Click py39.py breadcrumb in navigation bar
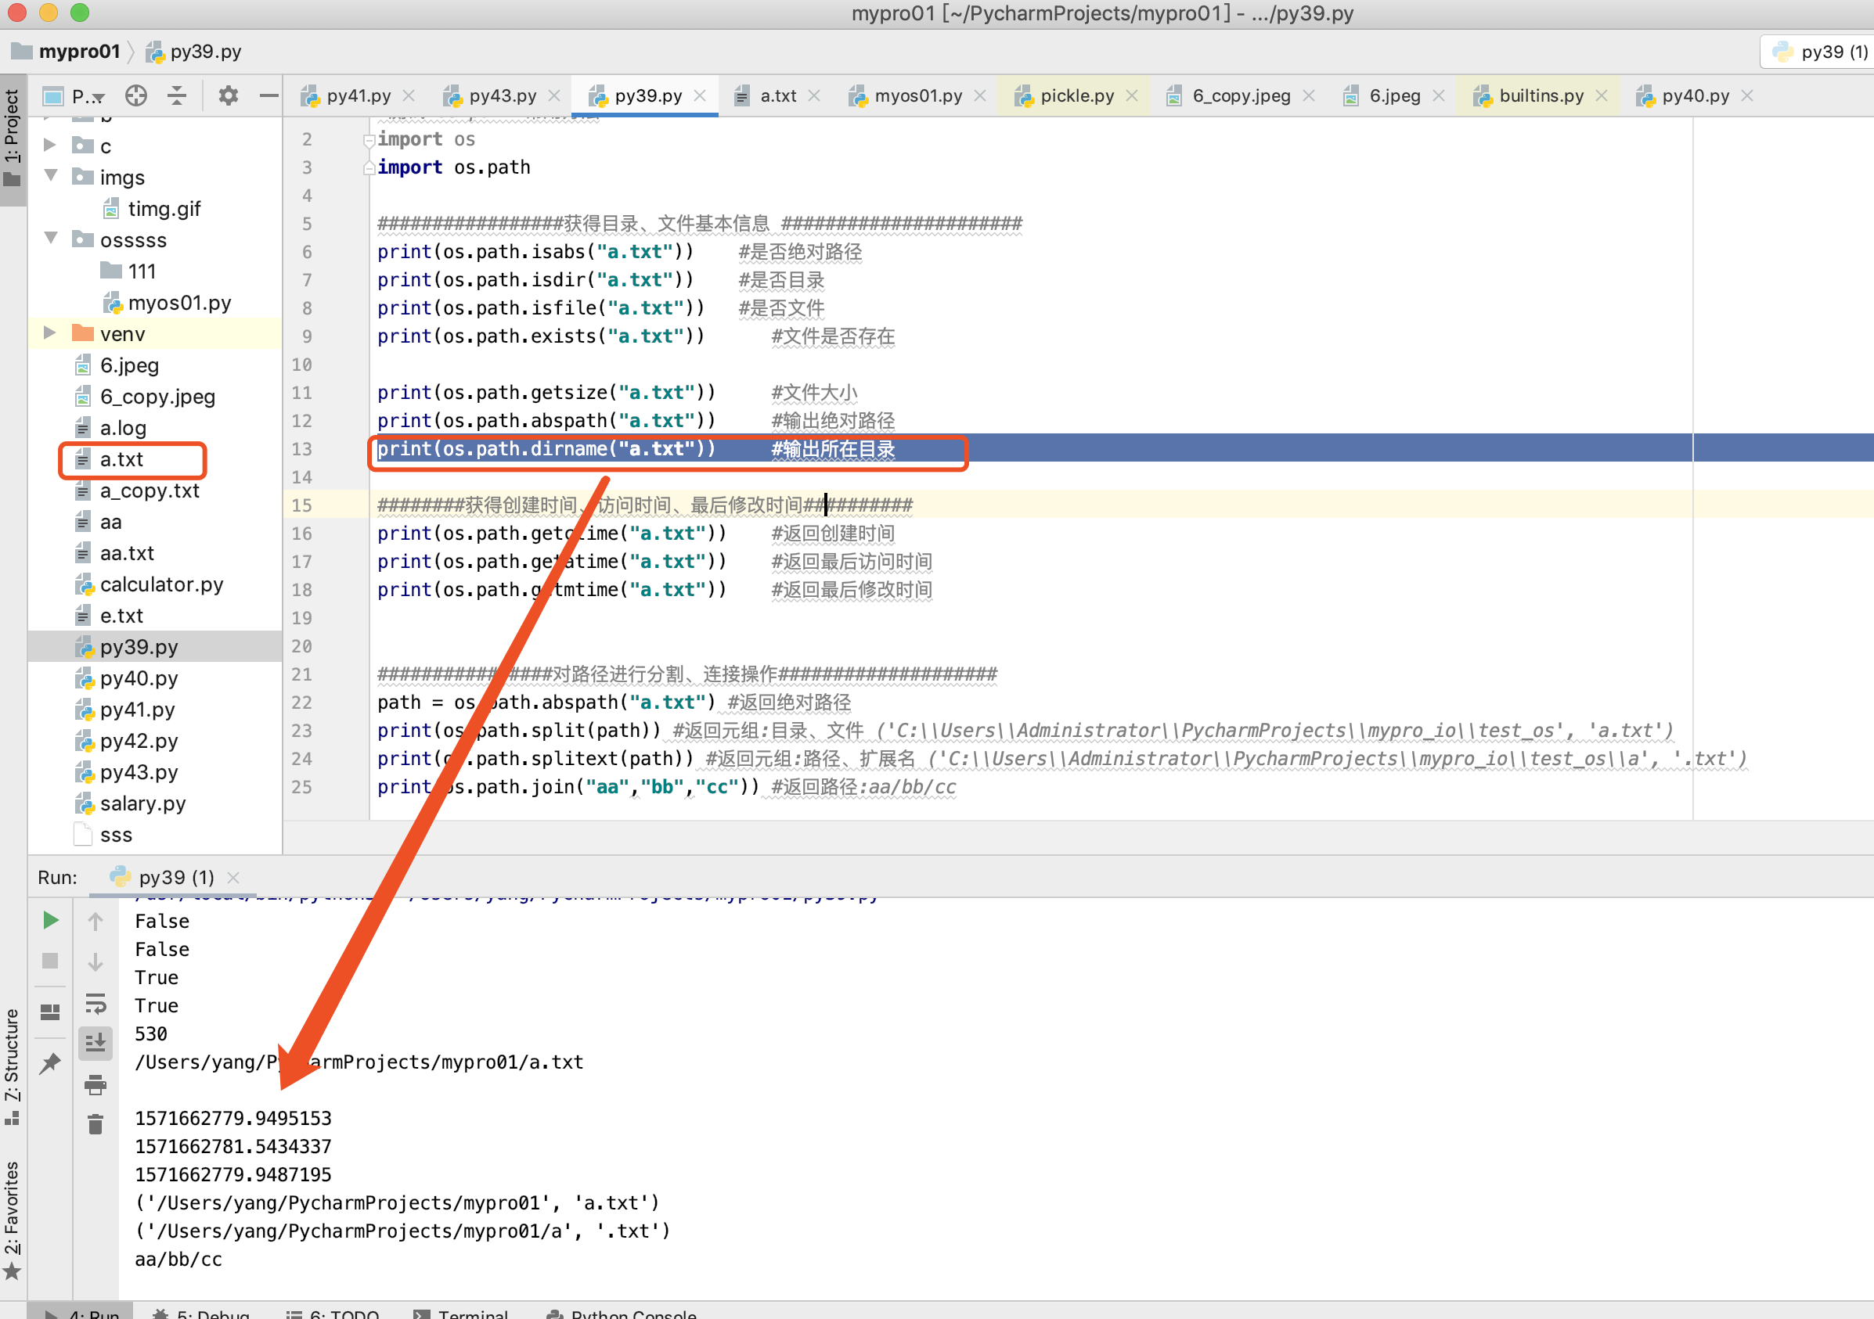 click(x=205, y=52)
